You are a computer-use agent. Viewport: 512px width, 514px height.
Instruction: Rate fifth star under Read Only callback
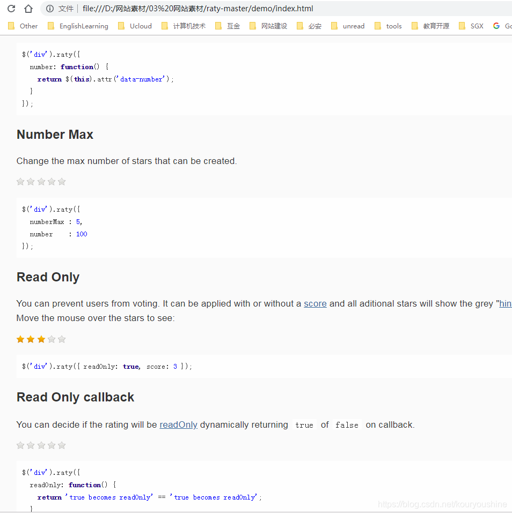[62, 445]
